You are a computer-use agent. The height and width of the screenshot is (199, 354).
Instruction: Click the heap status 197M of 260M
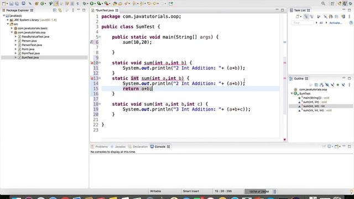click(259, 192)
